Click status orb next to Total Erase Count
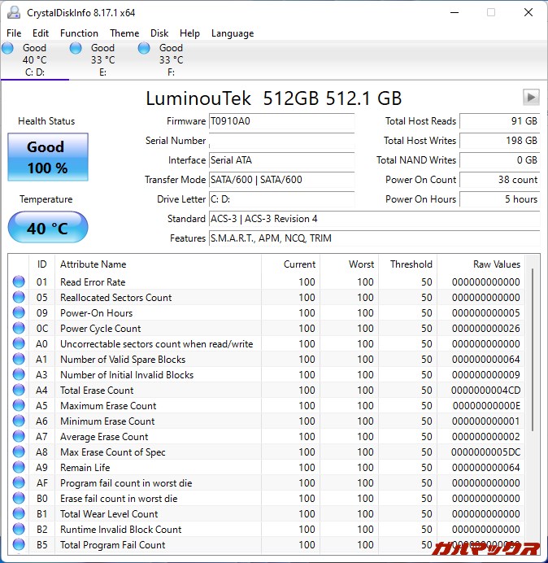The image size is (548, 563). coord(19,391)
